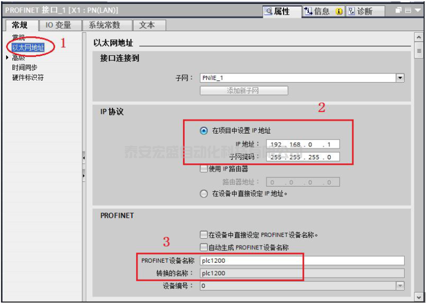The height and width of the screenshot is (304, 426).
Task: Expand the 高级 tree node
Action: click(7, 57)
